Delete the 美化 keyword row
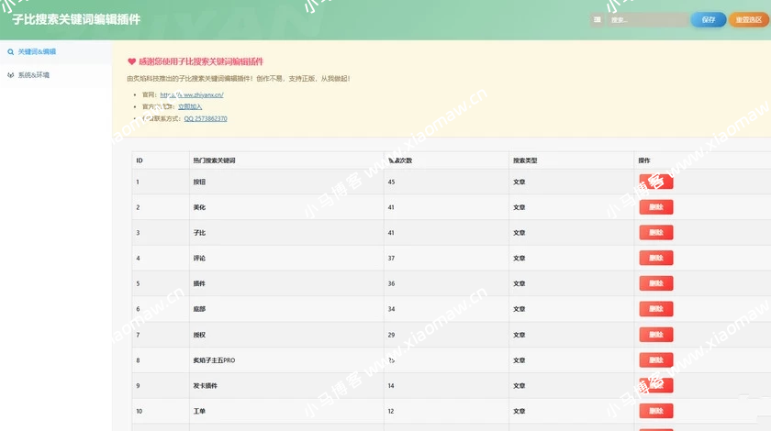The width and height of the screenshot is (771, 431). coord(655,207)
